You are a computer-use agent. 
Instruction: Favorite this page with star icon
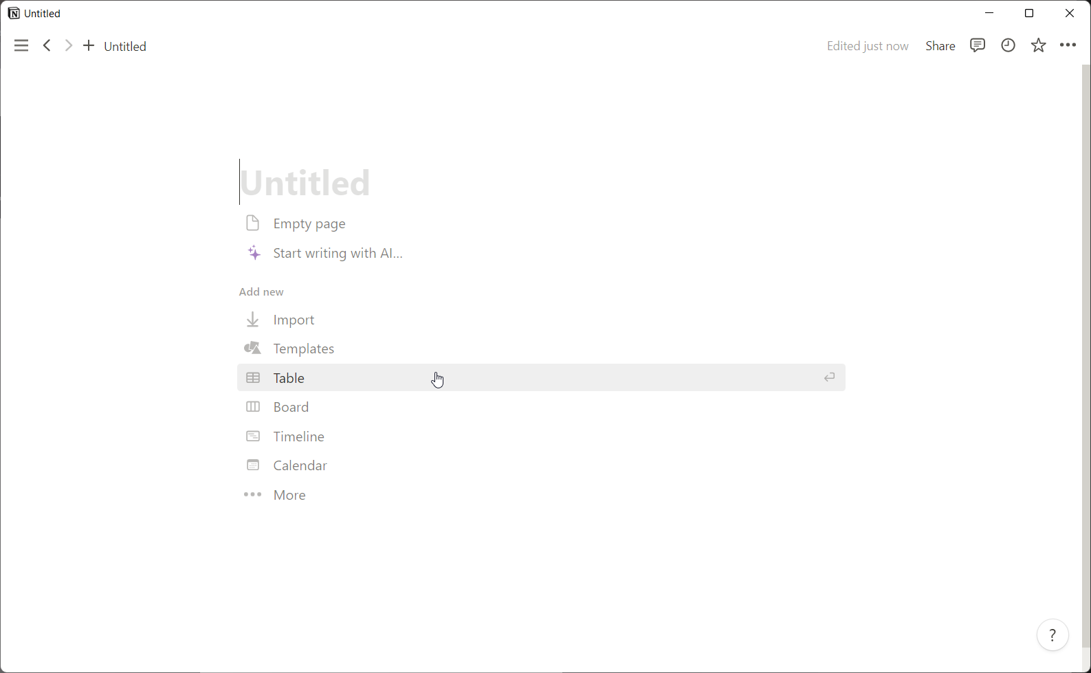(1038, 45)
